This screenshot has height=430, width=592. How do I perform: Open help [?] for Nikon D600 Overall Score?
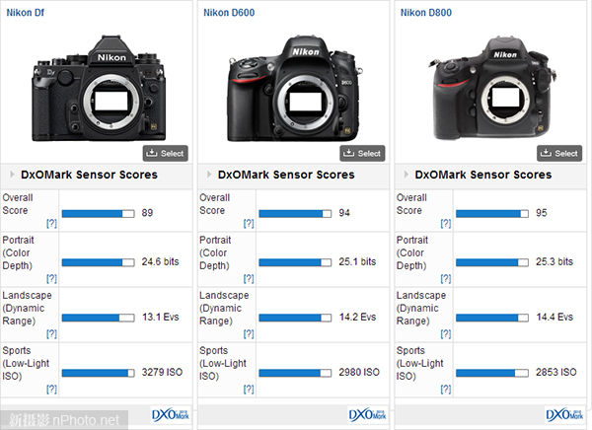[x=249, y=224]
